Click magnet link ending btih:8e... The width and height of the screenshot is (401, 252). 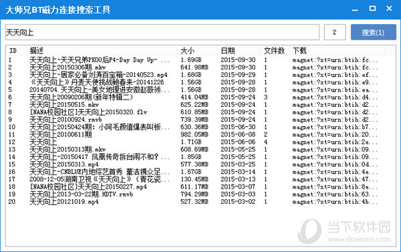click(335, 186)
